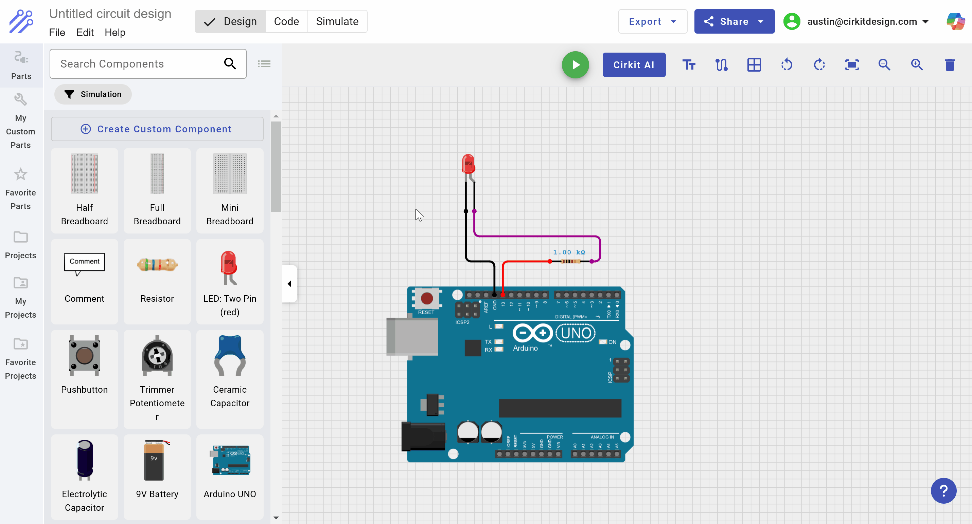Click the search magnifier icon
This screenshot has height=524, width=972.
coord(230,64)
